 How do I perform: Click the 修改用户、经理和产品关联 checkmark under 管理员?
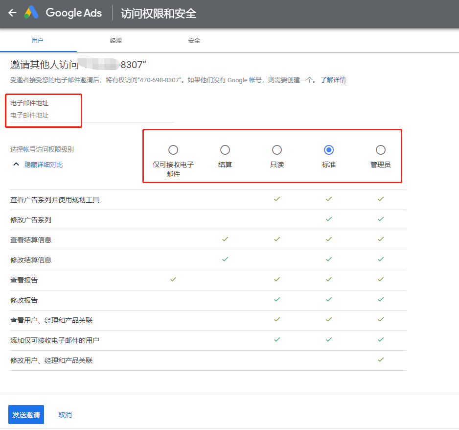[381, 359]
